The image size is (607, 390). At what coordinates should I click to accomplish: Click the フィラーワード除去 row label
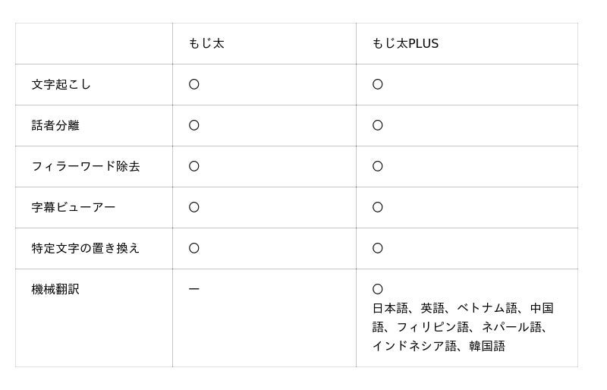(86, 167)
